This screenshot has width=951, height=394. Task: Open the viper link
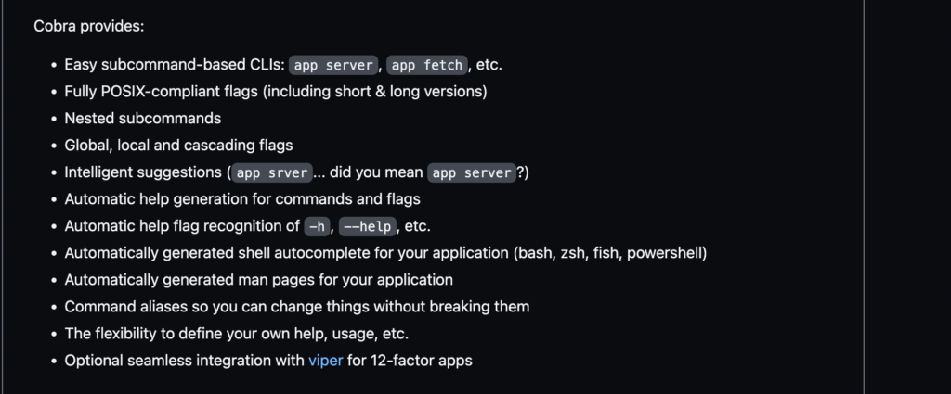(x=326, y=361)
